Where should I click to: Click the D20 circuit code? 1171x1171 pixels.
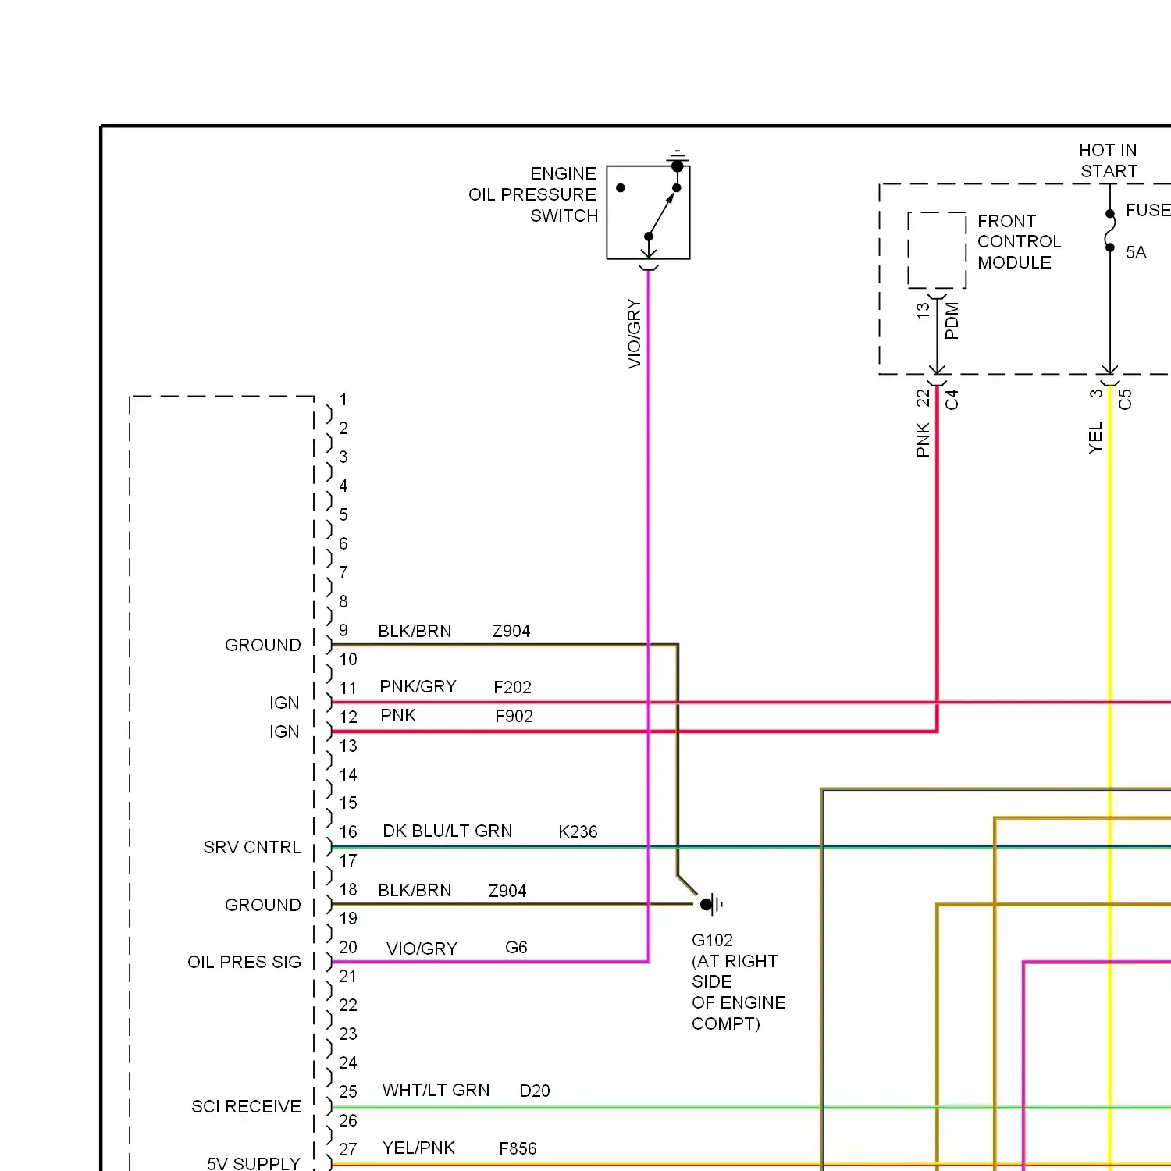click(x=535, y=1091)
